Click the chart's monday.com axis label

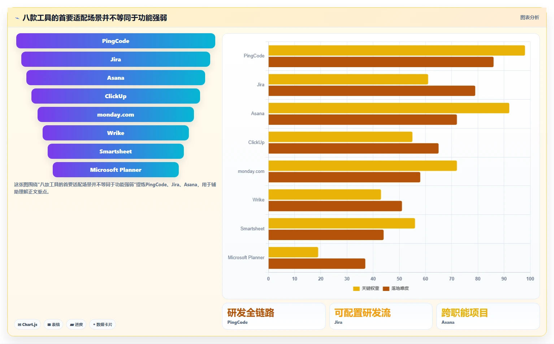251,171
